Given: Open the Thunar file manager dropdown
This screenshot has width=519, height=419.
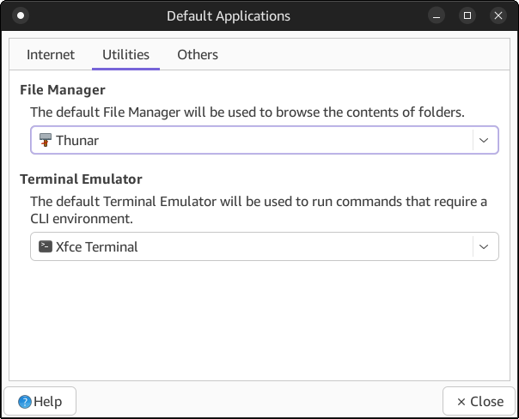Looking at the screenshot, I should [265, 140].
